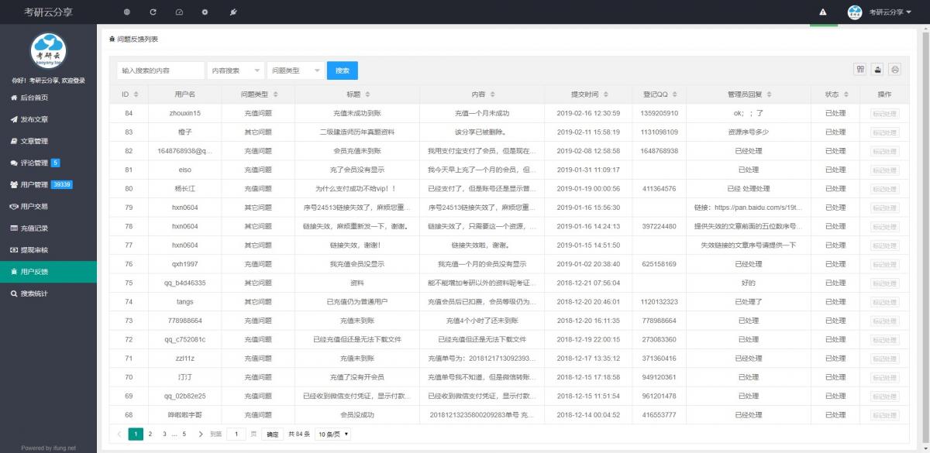Click 标记处理 for row ID 79
The width and height of the screenshot is (930, 453).
click(884, 208)
